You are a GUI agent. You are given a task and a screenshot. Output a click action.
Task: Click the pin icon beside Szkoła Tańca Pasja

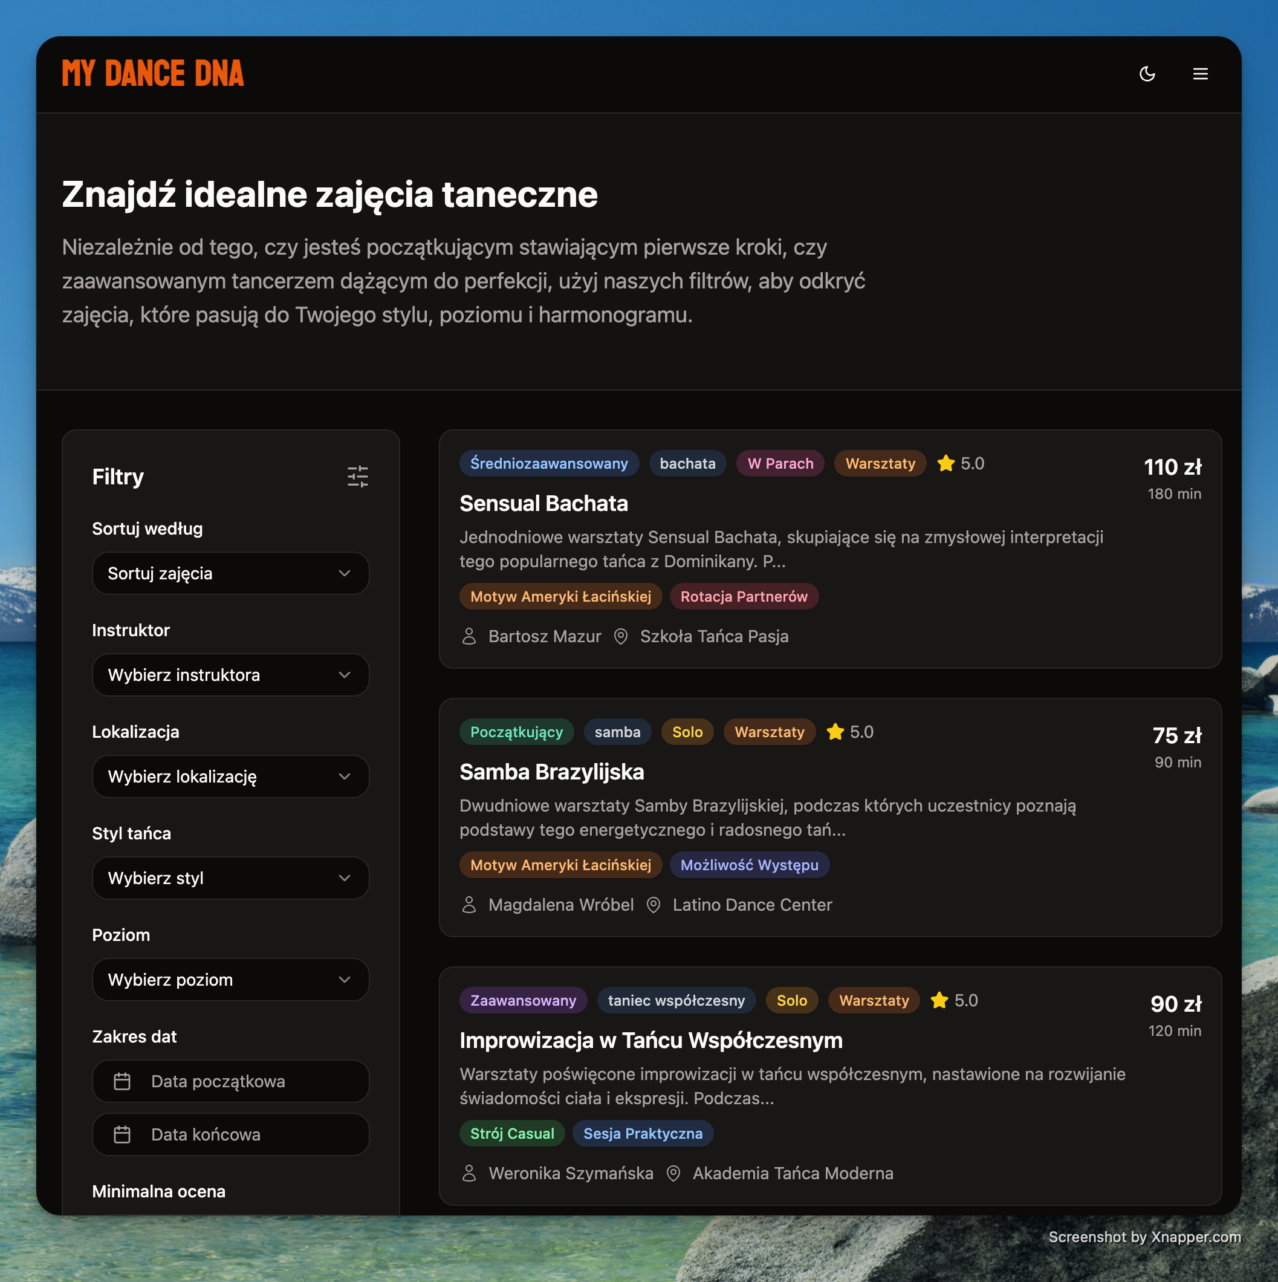tap(621, 636)
